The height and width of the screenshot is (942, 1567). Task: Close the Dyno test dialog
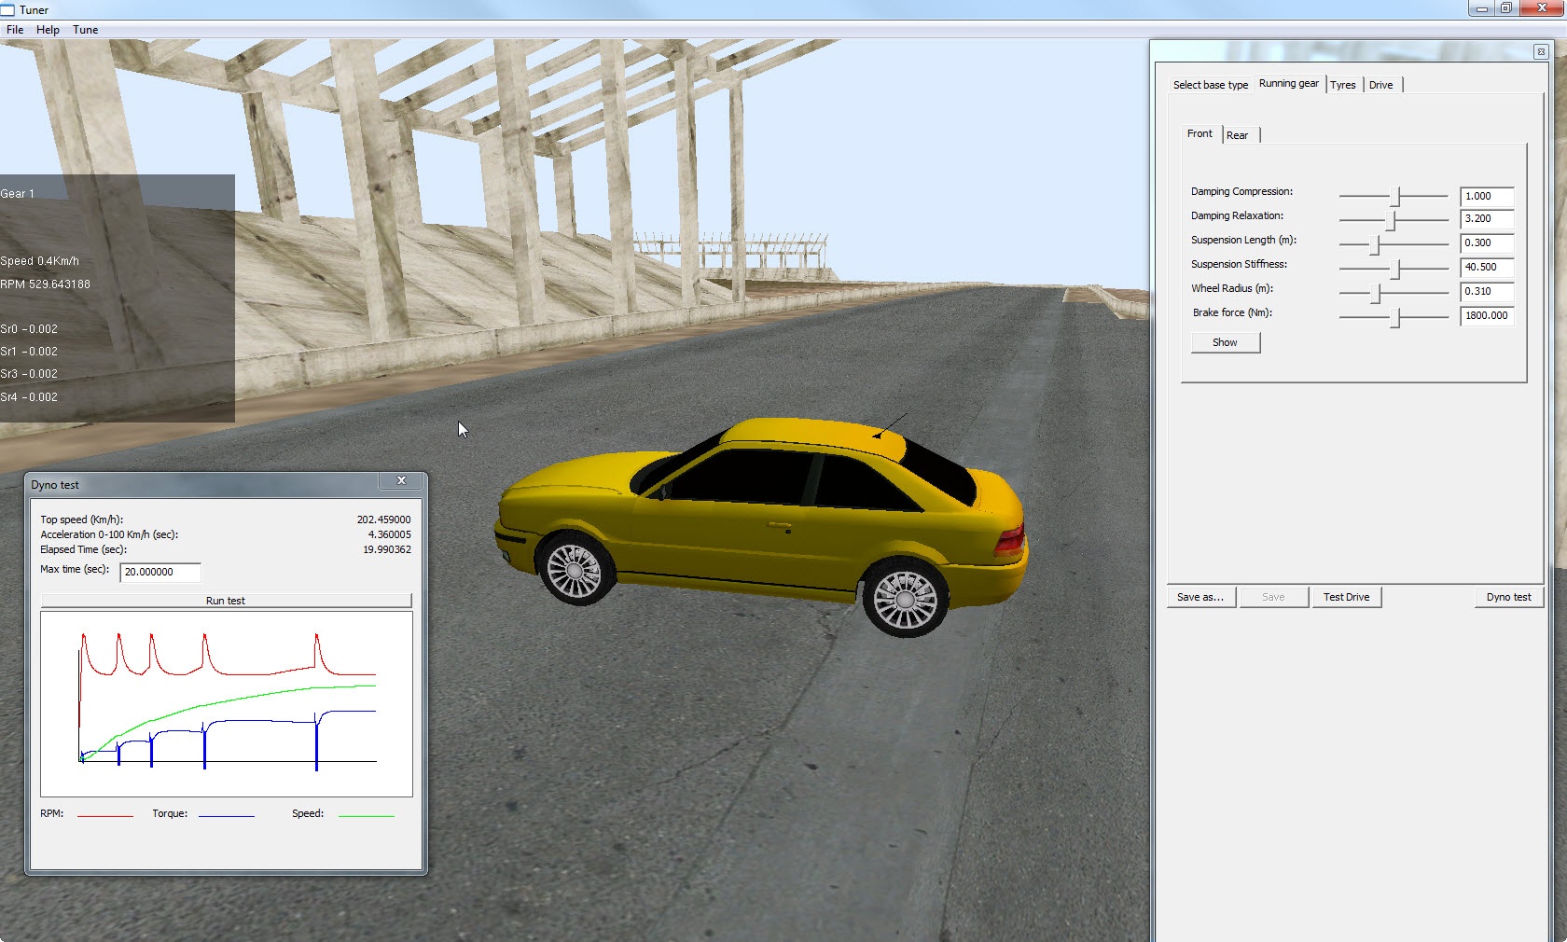(401, 480)
